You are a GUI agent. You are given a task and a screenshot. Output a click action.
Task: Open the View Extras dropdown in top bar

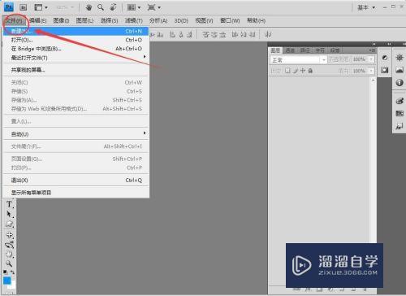coord(40,7)
